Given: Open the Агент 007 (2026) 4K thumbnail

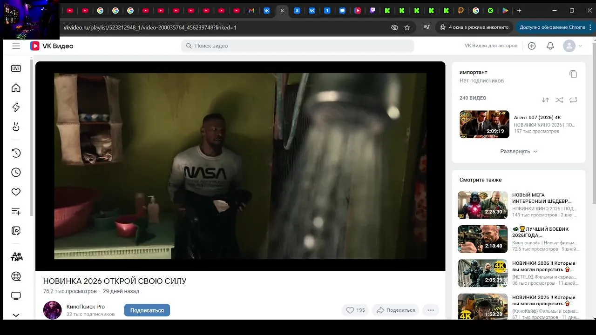Looking at the screenshot, I should 484,124.
